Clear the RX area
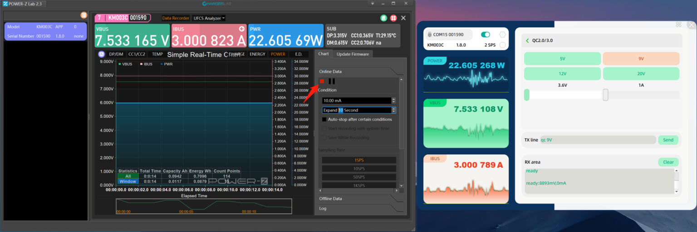697x232 pixels. point(668,162)
